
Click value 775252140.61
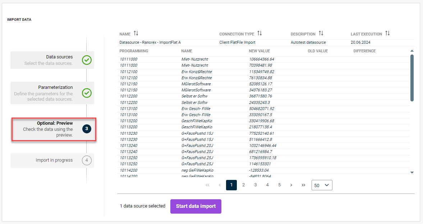point(262,133)
